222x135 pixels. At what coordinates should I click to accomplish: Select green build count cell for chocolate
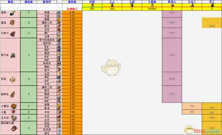(x=28, y=33)
